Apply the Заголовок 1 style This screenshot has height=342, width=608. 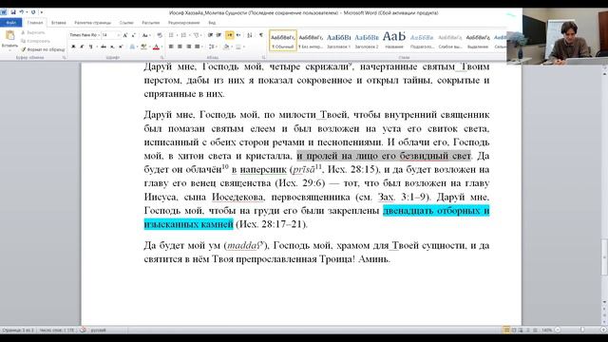click(x=338, y=40)
